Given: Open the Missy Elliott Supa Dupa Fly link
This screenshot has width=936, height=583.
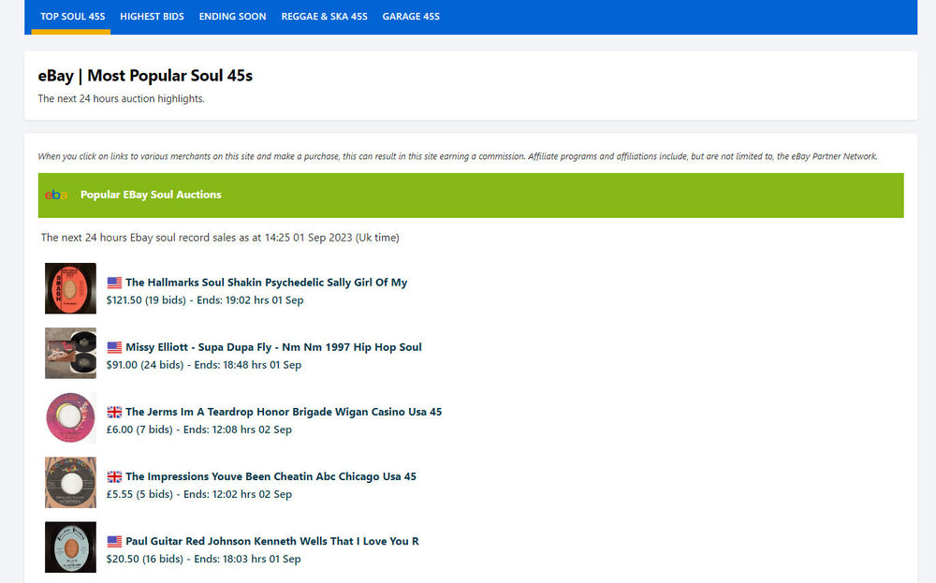Looking at the screenshot, I should [x=273, y=346].
